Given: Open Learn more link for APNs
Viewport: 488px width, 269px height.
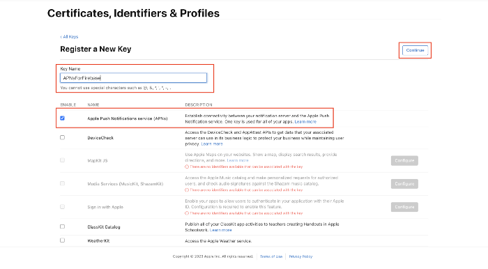Looking at the screenshot, I should [305, 121].
